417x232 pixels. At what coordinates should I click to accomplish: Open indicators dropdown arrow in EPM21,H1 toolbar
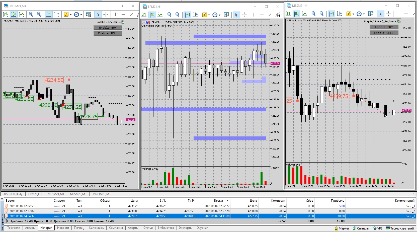pyautogui.click(x=209, y=15)
